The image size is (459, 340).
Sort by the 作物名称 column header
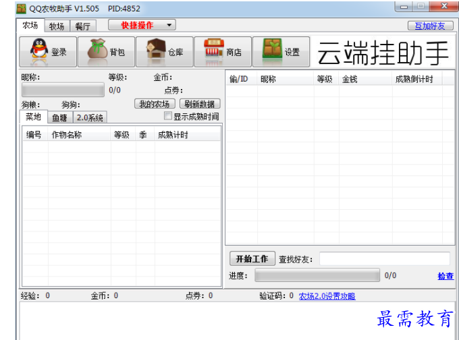pos(80,135)
